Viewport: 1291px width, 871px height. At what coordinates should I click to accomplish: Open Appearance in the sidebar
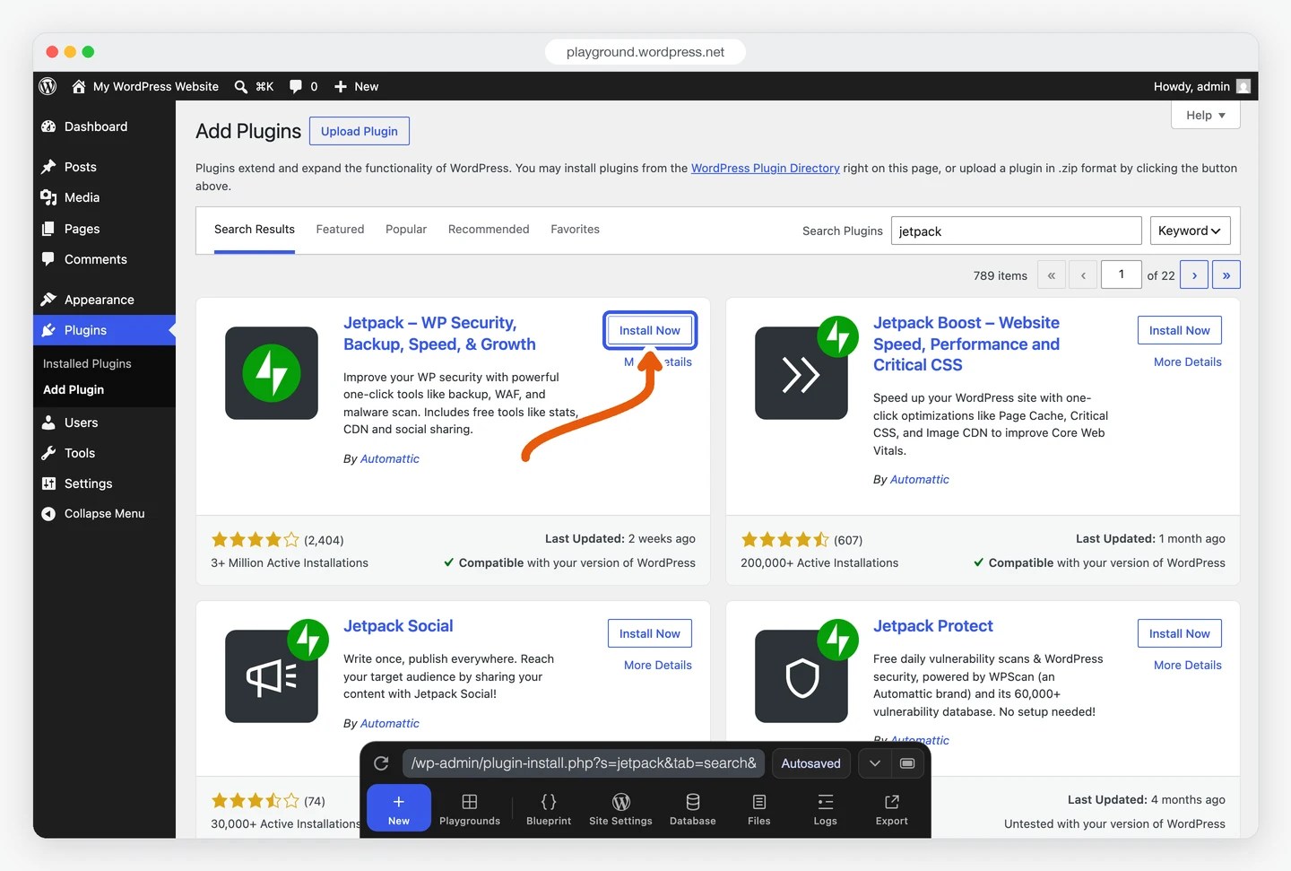click(104, 300)
